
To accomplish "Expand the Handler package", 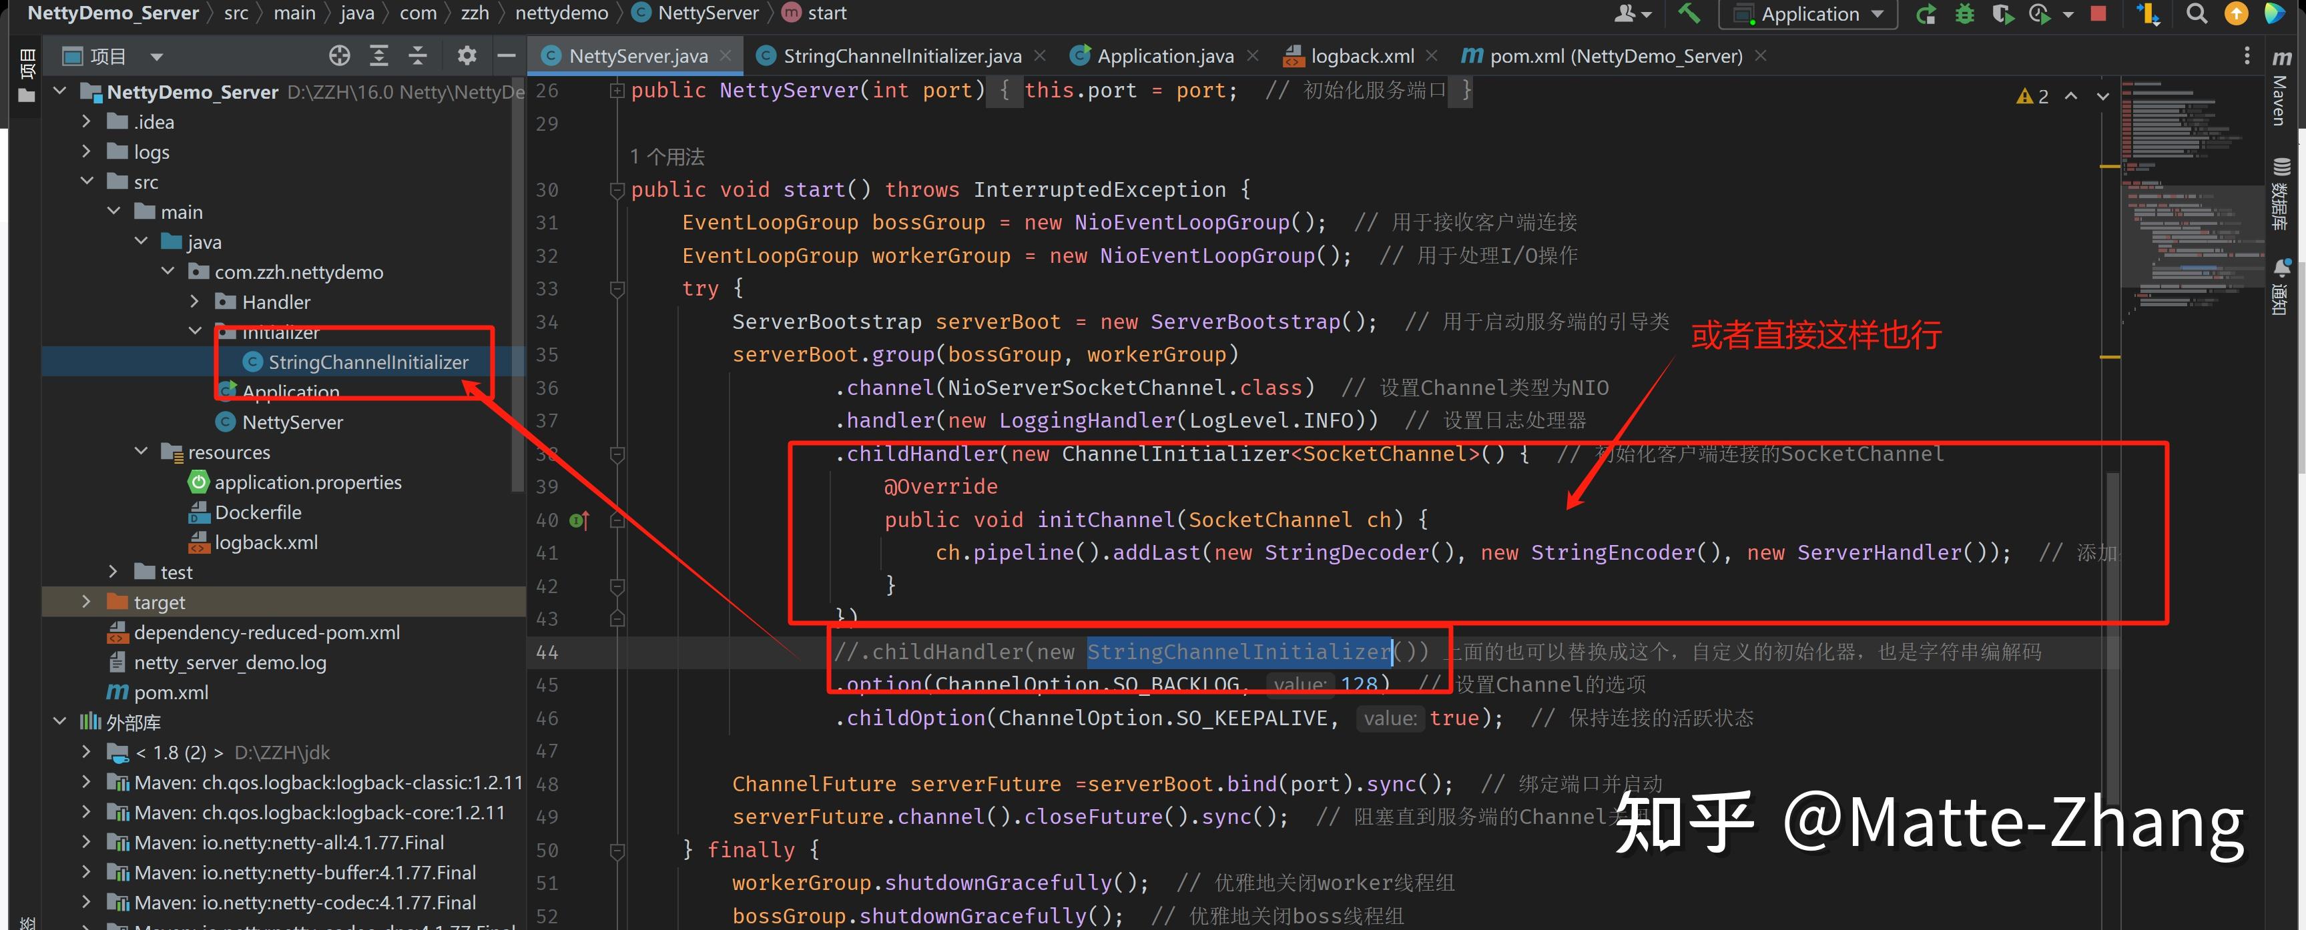I will [194, 302].
